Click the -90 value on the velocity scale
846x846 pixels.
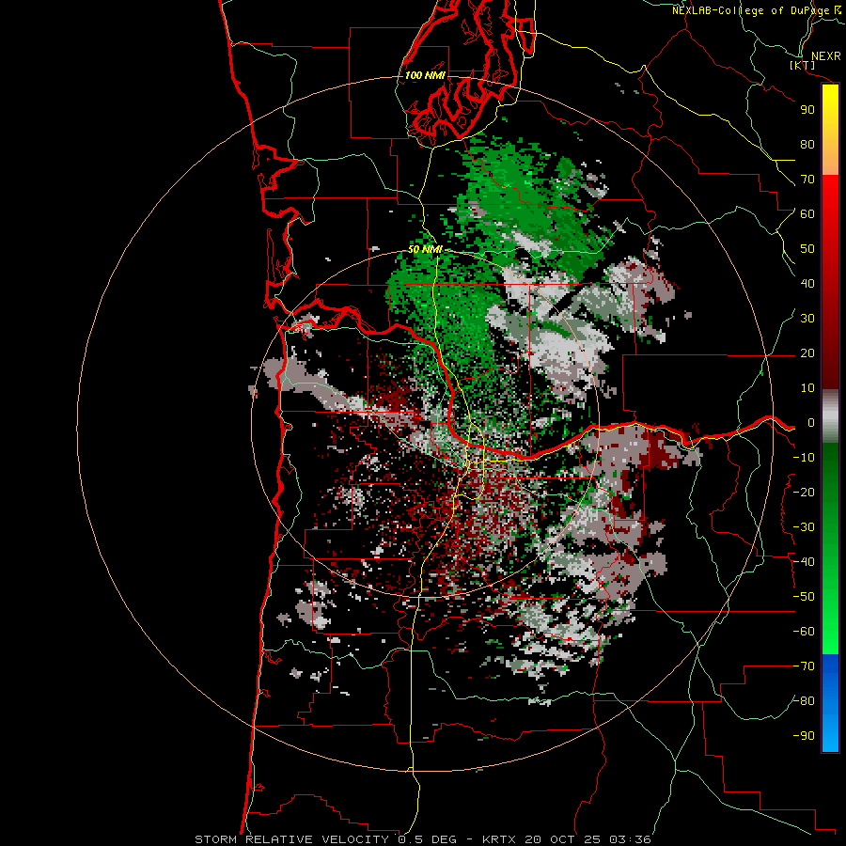(804, 736)
